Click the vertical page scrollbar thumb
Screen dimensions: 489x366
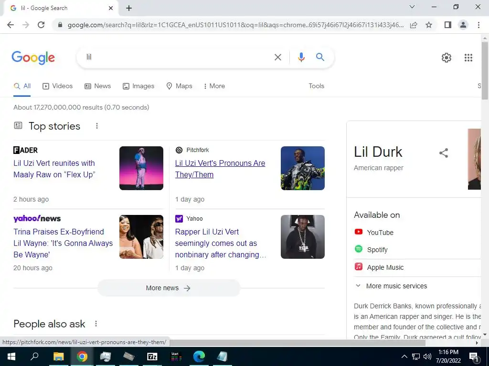tap(485, 70)
